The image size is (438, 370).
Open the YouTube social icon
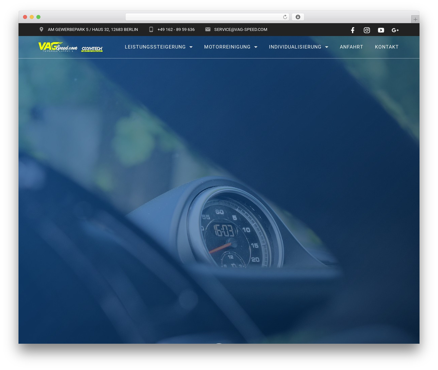tap(381, 30)
